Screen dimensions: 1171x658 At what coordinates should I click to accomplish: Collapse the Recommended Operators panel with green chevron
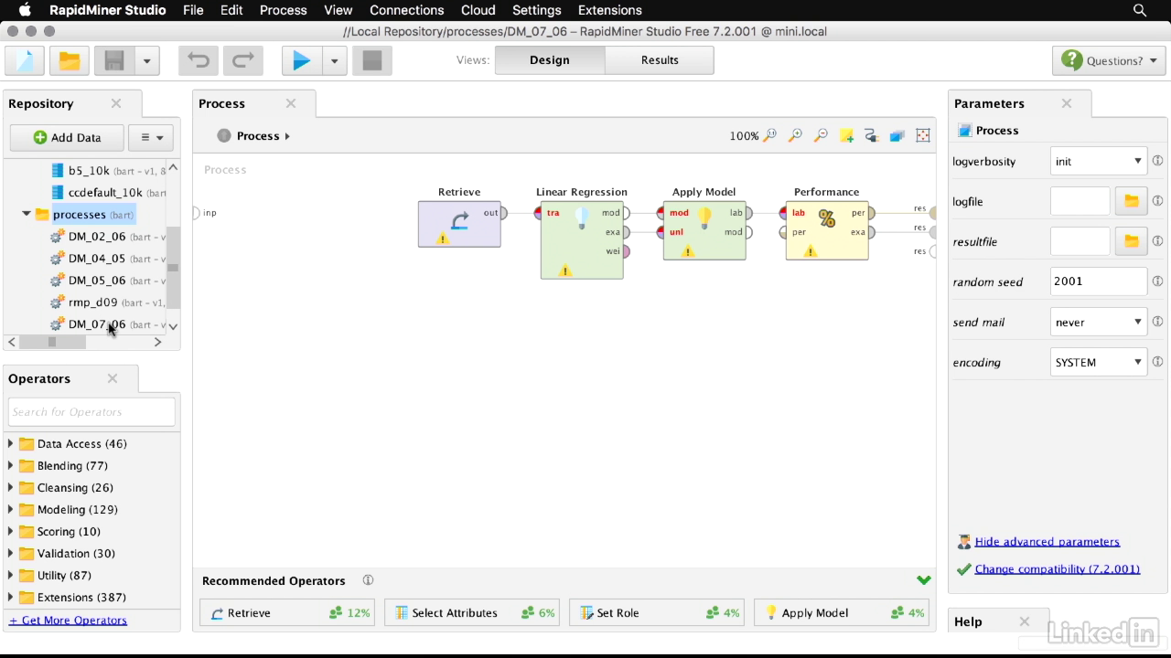pyautogui.click(x=923, y=580)
